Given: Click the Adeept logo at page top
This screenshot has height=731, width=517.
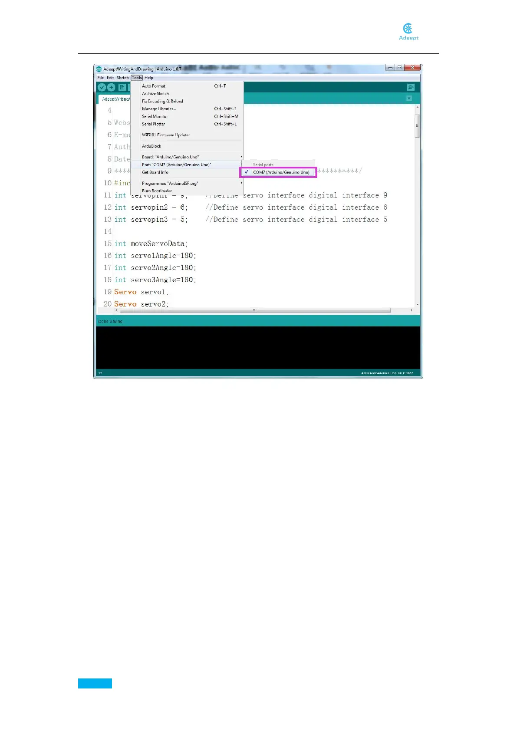Looking at the screenshot, I should point(408,32).
